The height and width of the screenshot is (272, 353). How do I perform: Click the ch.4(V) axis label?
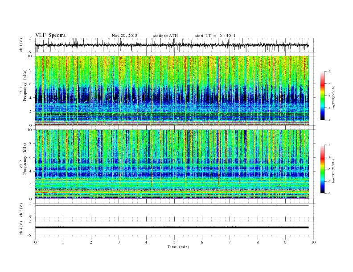coord(21,228)
